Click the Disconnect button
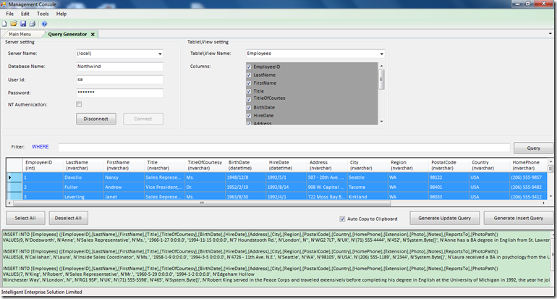The image size is (557, 299). click(96, 119)
